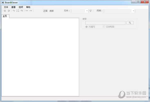Viewport: 150px width, 102px height.
Task: Click the rotate clockwise toolbar icon
Action: click(9, 11)
